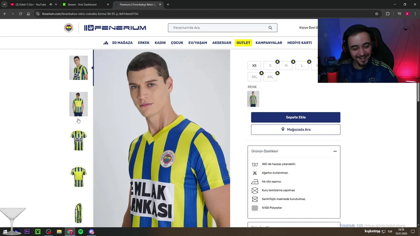Open the EV/YAŞAM menu
This screenshot has width=420, height=236.
click(198, 43)
